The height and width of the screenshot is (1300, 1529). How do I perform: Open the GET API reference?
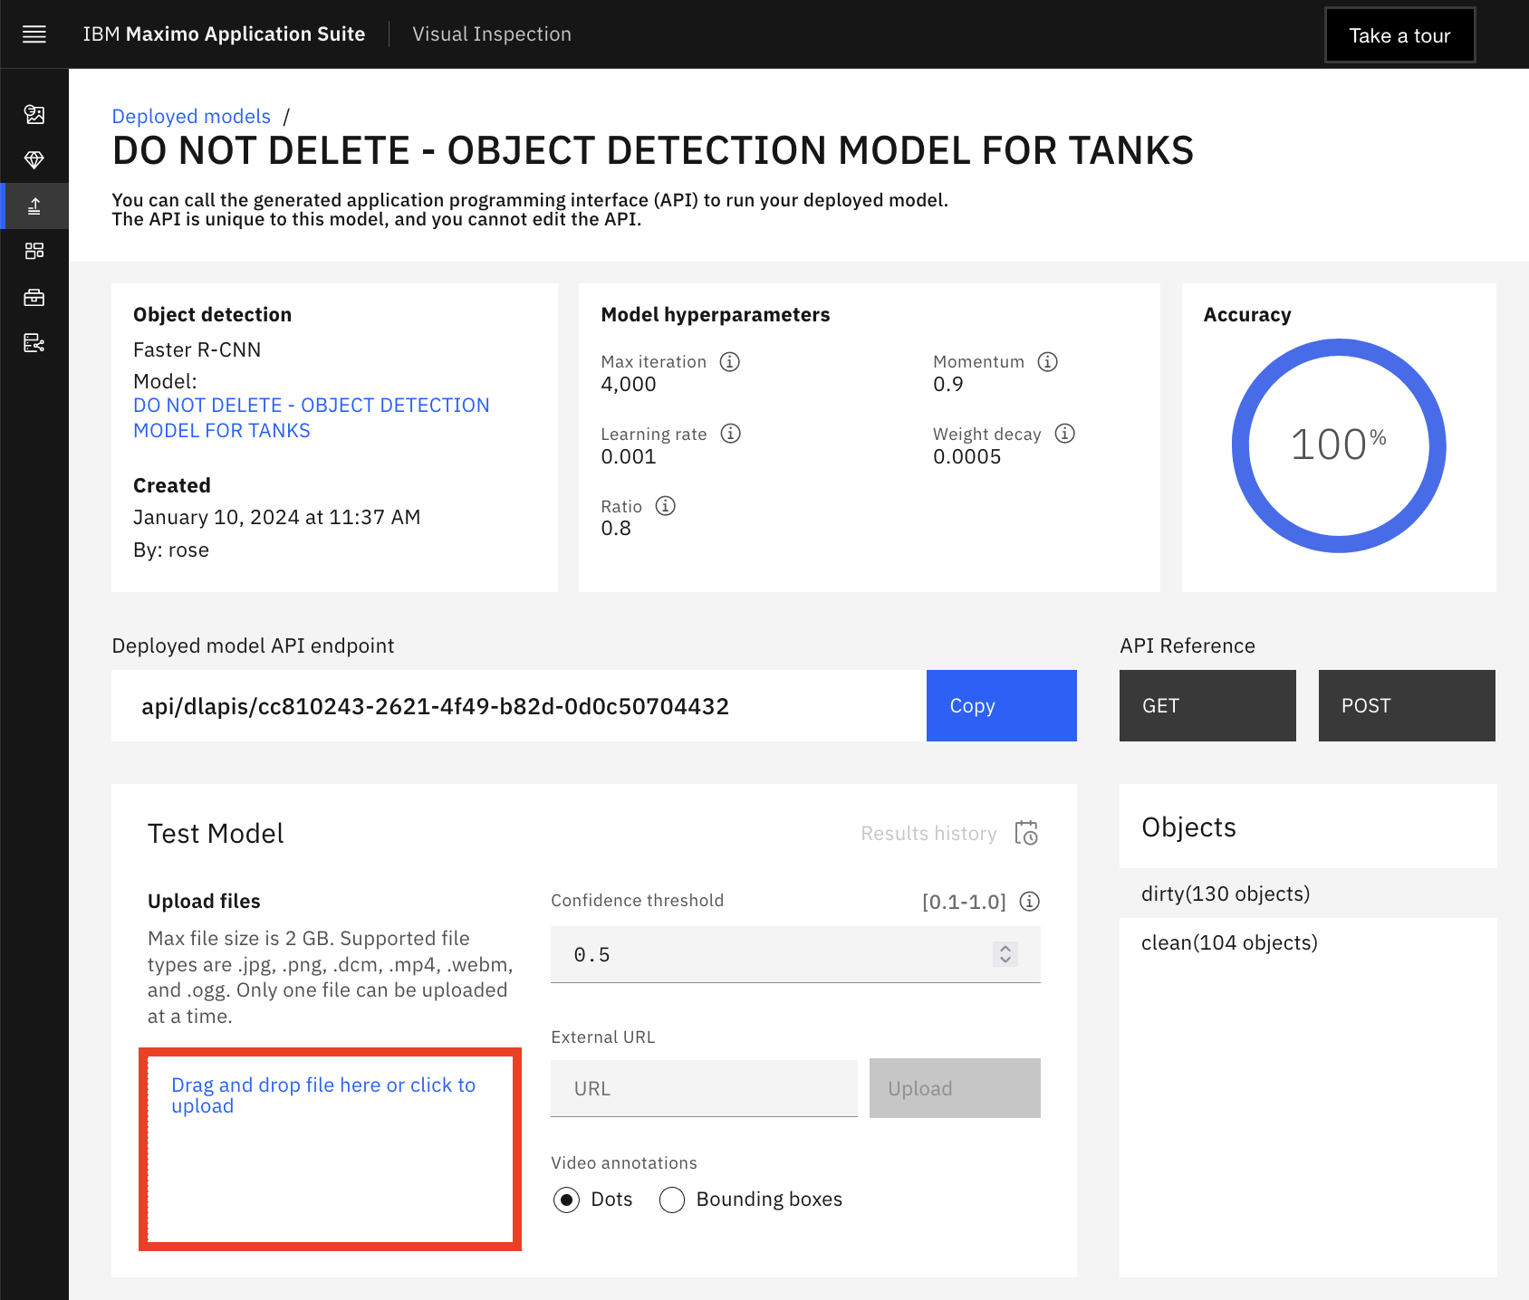[1207, 706]
